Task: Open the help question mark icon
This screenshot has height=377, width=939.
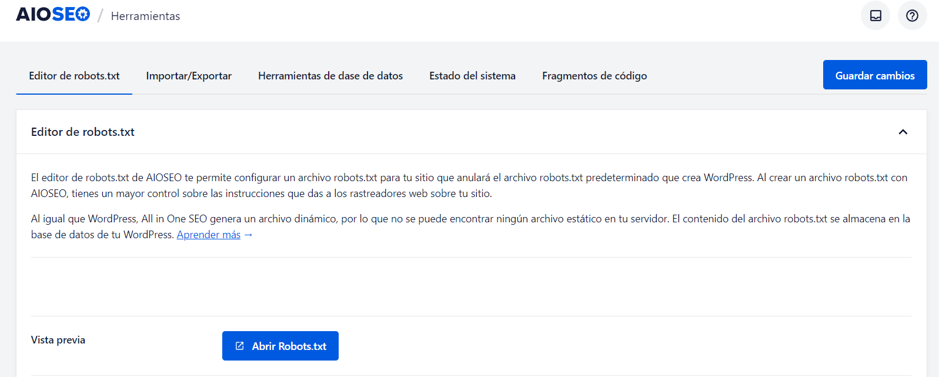Action: pyautogui.click(x=912, y=16)
